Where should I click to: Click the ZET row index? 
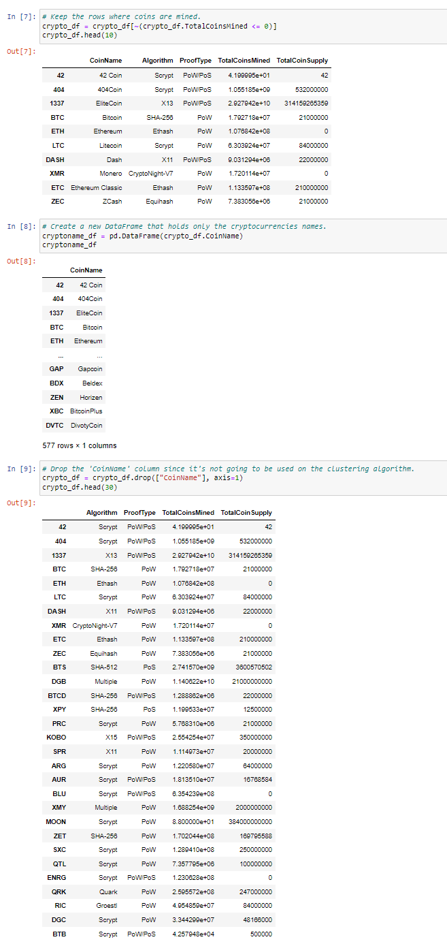[x=59, y=836]
